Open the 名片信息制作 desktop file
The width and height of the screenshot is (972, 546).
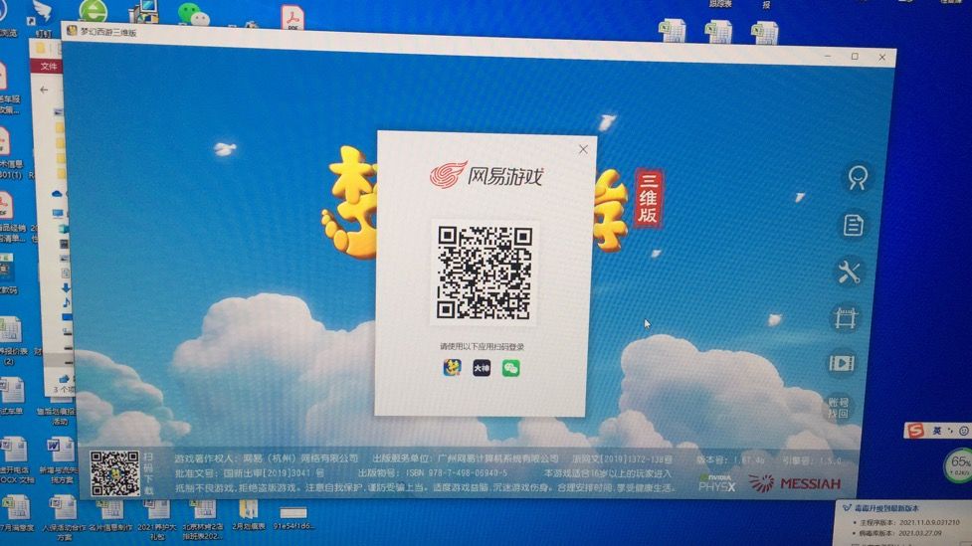(110, 514)
